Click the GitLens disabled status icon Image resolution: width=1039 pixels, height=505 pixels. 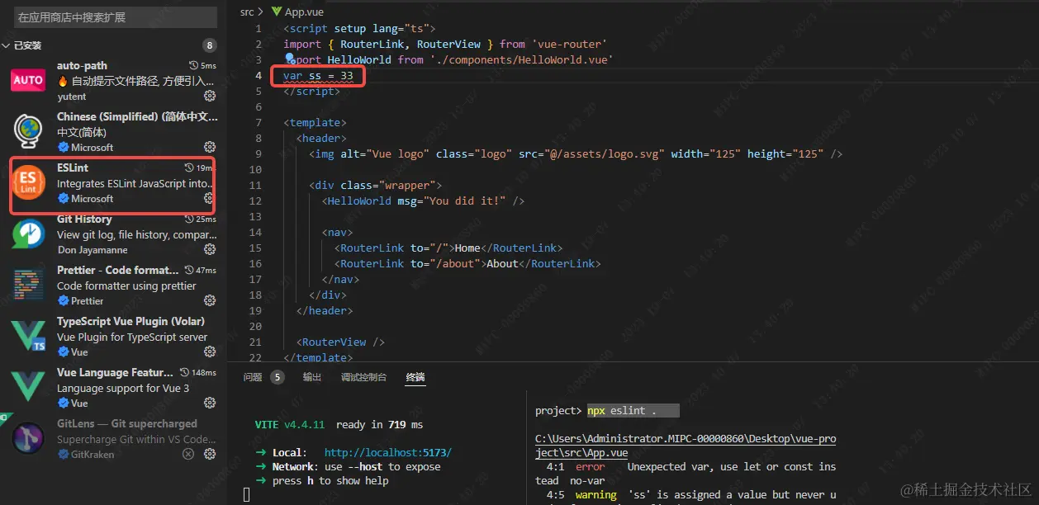[x=188, y=454]
